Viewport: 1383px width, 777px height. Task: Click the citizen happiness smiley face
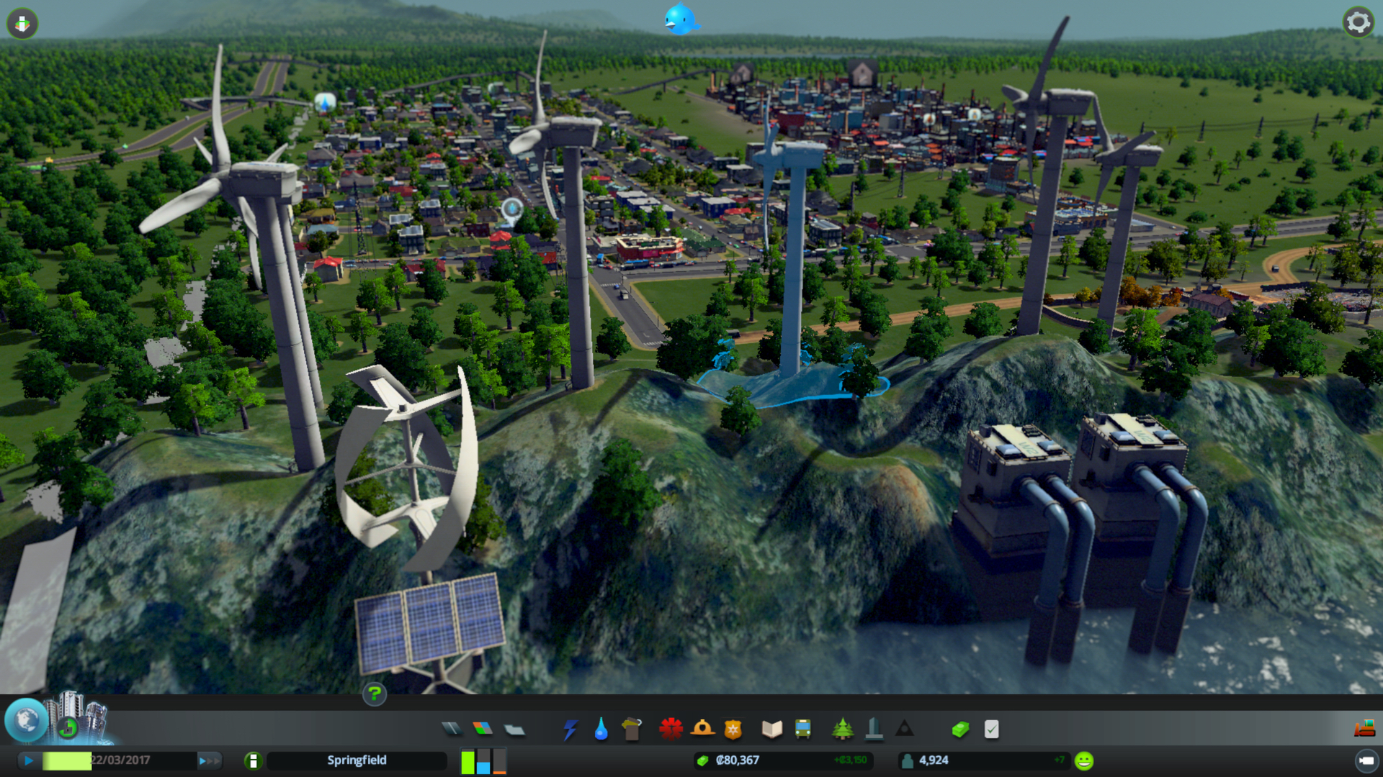(1083, 760)
